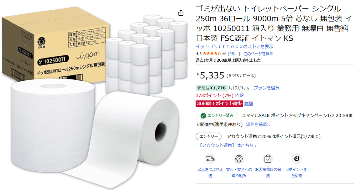Click 詳細 next to 30日間でポイント最多
The image size is (356, 190).
(248, 104)
